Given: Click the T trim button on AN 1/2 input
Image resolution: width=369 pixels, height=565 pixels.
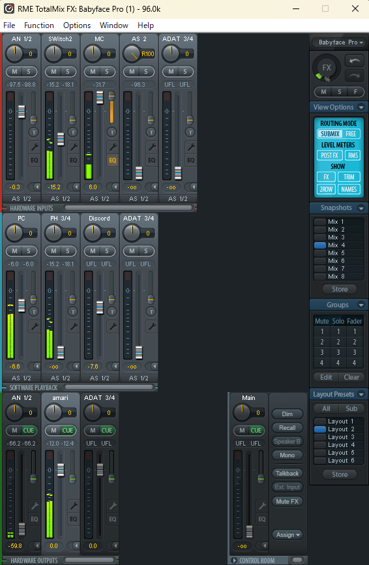Looking at the screenshot, I should pos(33,132).
